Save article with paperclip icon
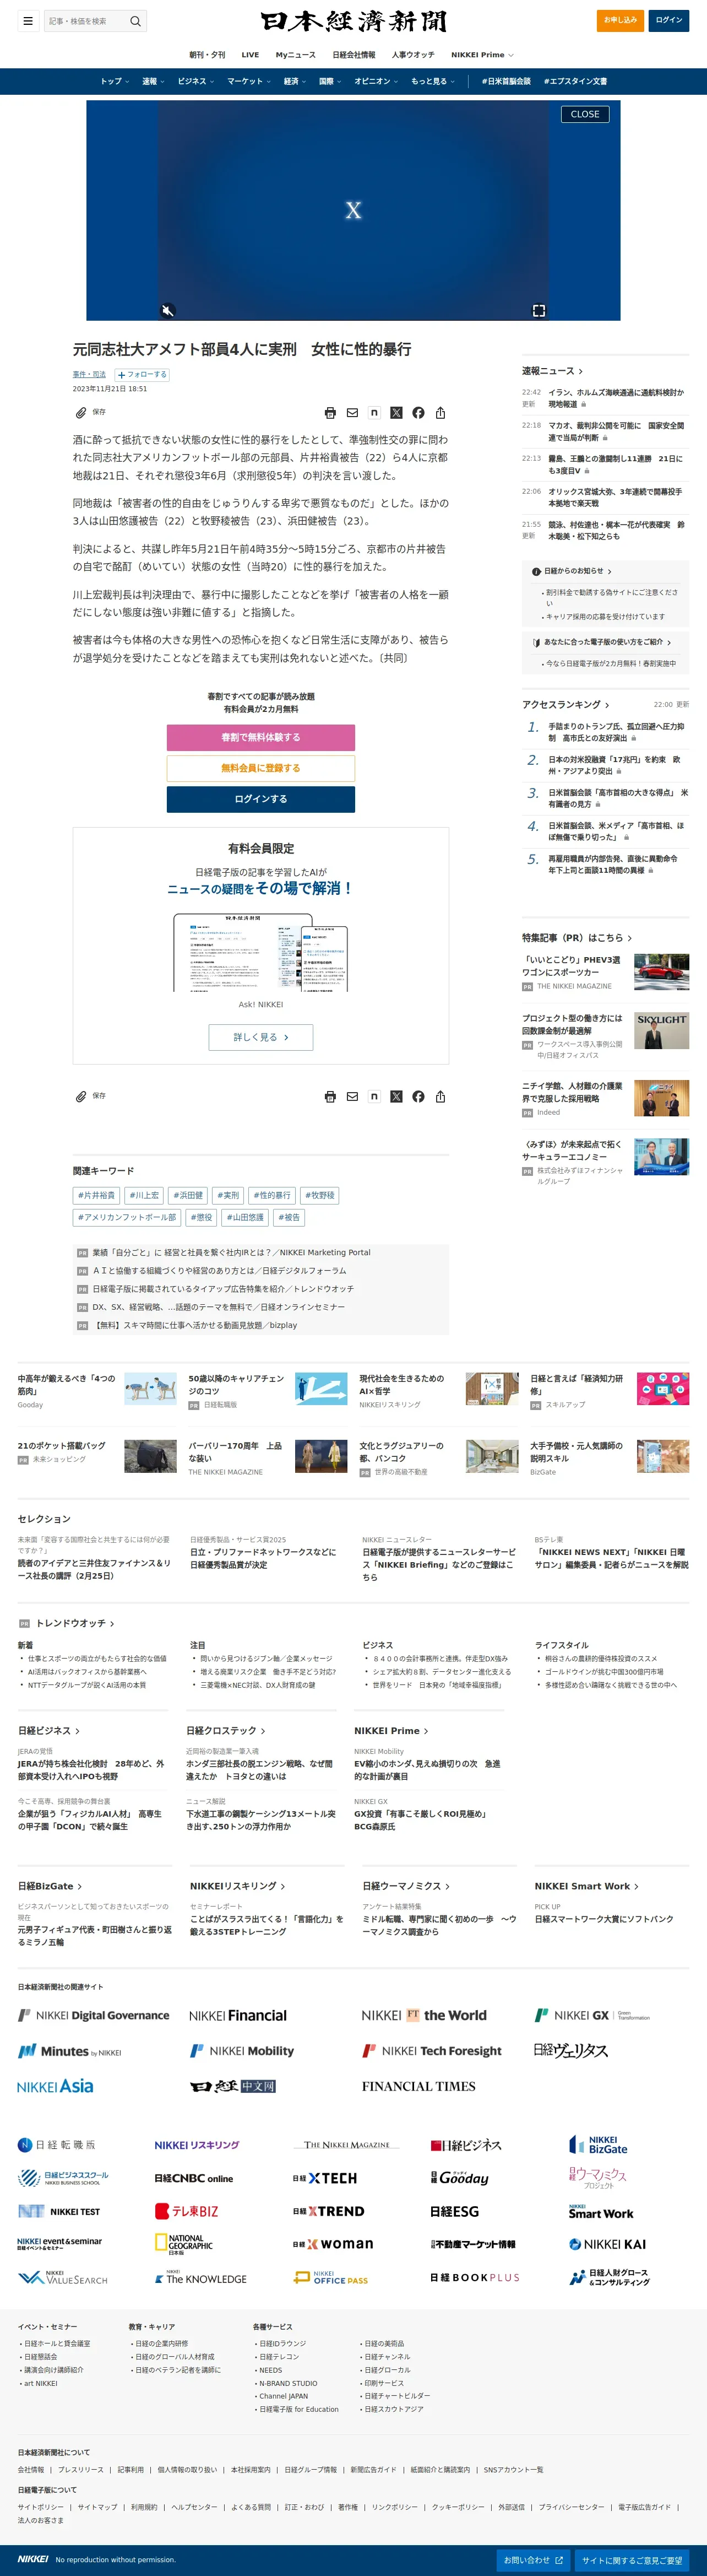This screenshot has width=707, height=2576. [x=81, y=412]
